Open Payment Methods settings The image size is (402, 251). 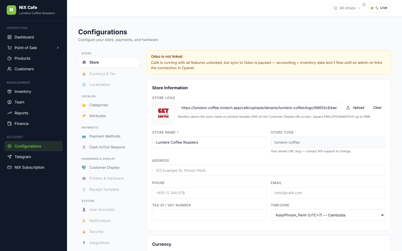(x=109, y=136)
